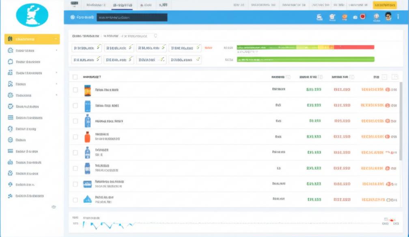Image resolution: width=409 pixels, height=237 pixels.
Task: Open the vertical three-dots menu in blue header
Action: (x=398, y=17)
